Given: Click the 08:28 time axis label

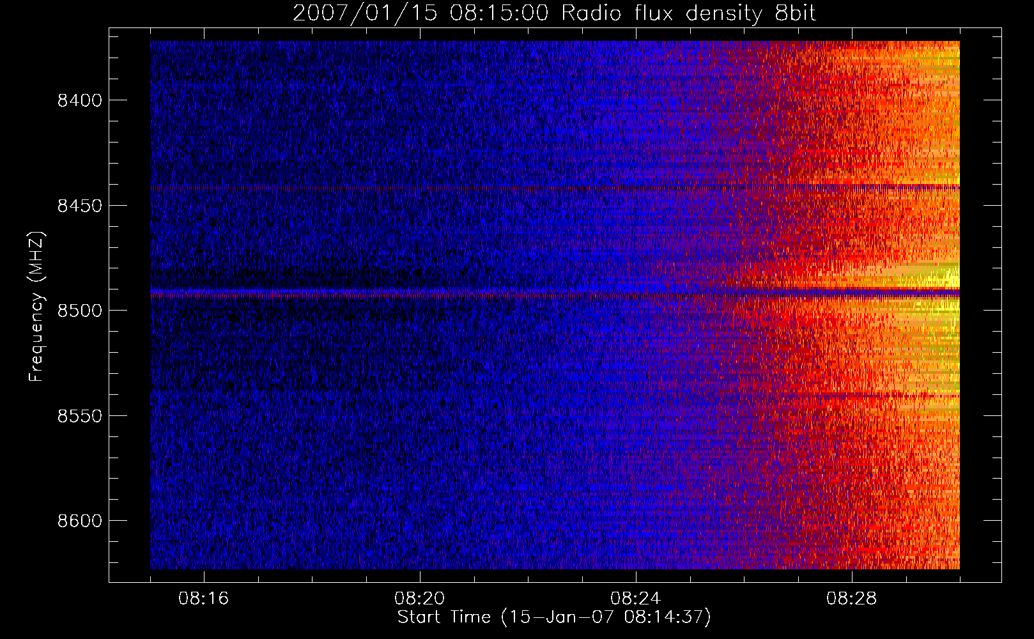Looking at the screenshot, I should (x=851, y=599).
